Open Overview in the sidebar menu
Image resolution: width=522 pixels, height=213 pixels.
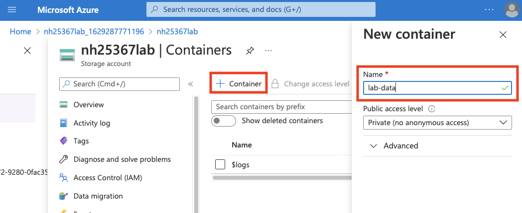88,105
